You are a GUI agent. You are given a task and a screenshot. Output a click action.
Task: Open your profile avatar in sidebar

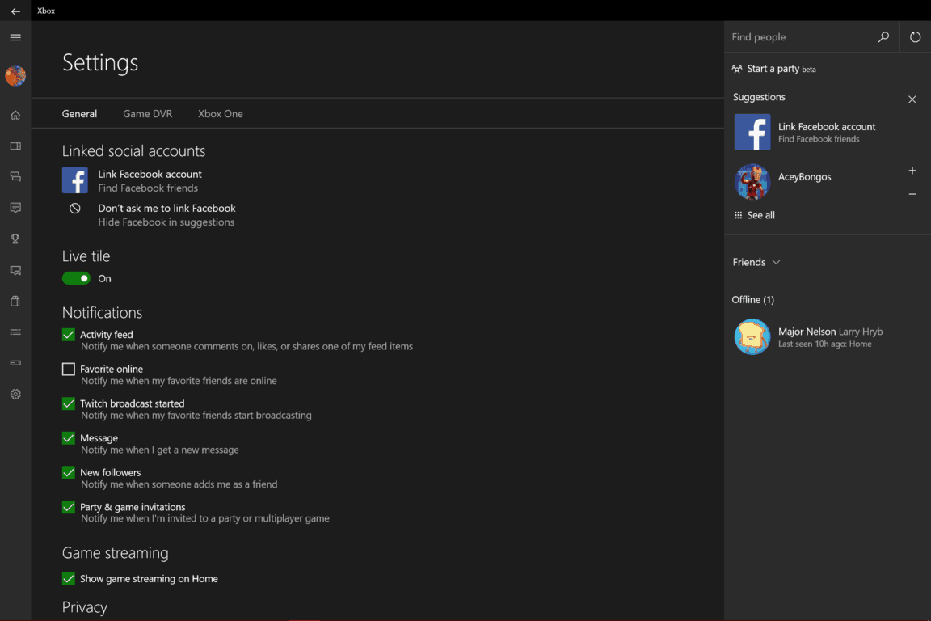15,76
